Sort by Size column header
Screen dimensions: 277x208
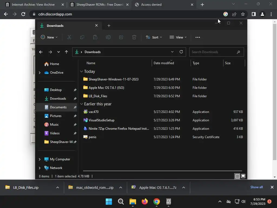point(228,63)
